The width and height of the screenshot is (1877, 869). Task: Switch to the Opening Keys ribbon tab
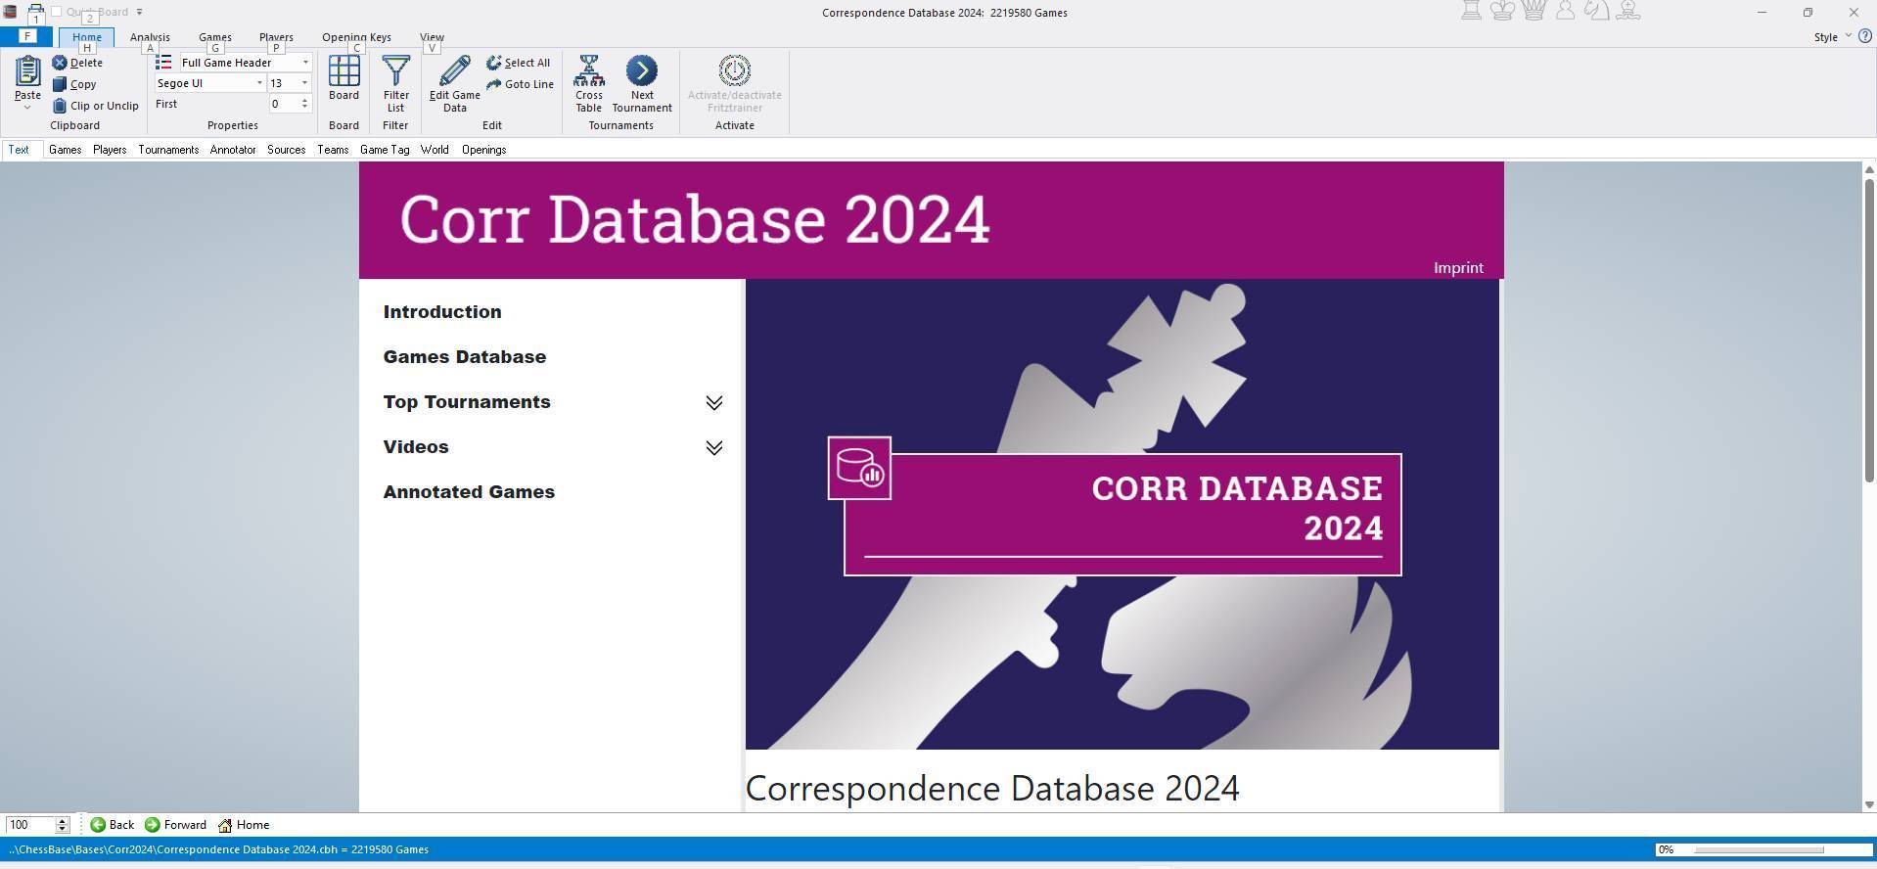[356, 37]
